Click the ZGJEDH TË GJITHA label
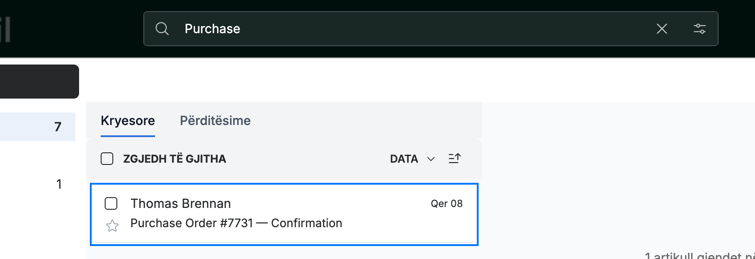 point(174,159)
